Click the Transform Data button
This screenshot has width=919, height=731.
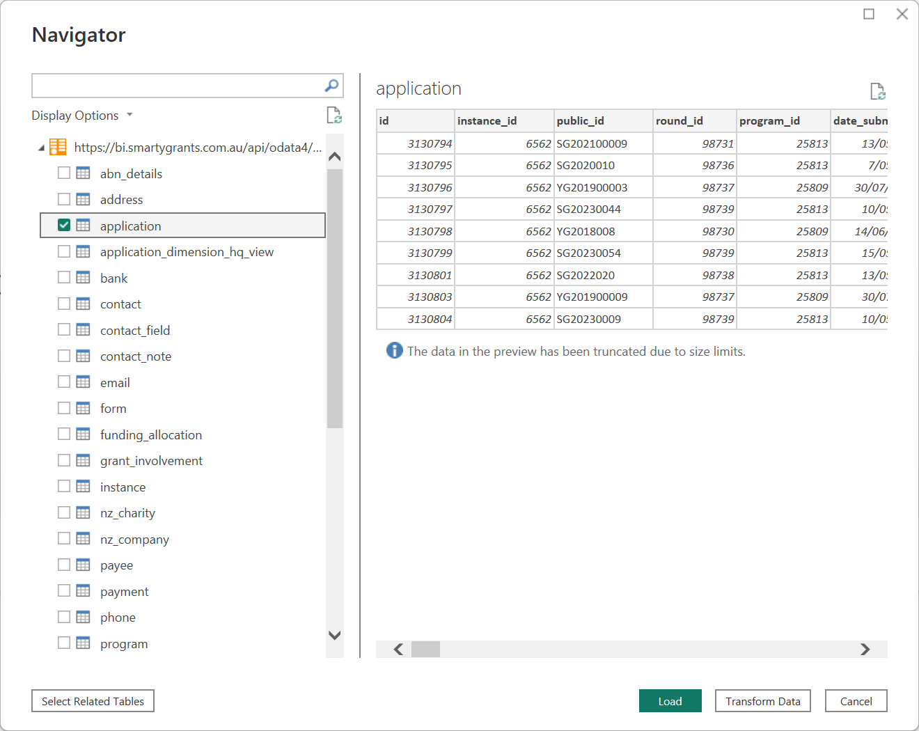coord(762,701)
